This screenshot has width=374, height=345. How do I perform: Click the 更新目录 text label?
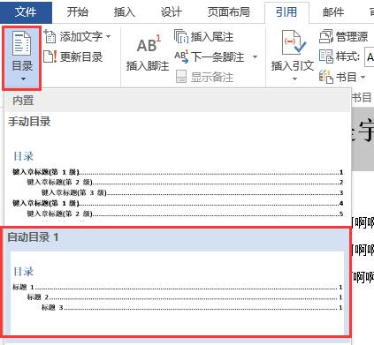[81, 56]
